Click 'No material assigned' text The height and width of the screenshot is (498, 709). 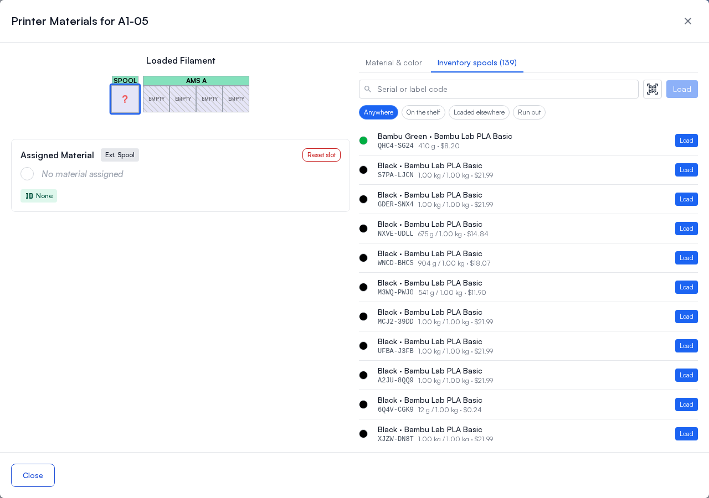pyautogui.click(x=83, y=174)
